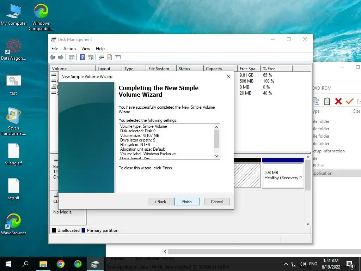The image size is (361, 271).
Task: Click the Back arrow in Disk Management toolbar
Action: pos(53,58)
